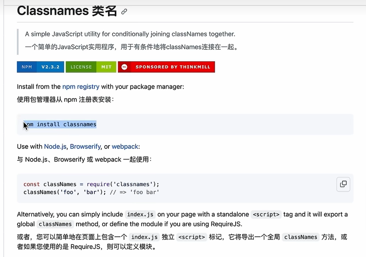
Task: Open the Browserify link
Action: click(85, 146)
